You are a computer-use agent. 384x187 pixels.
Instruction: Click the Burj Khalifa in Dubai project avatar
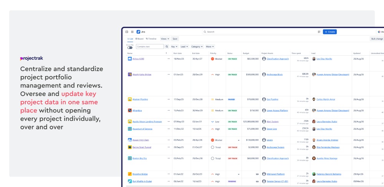coord(130,181)
